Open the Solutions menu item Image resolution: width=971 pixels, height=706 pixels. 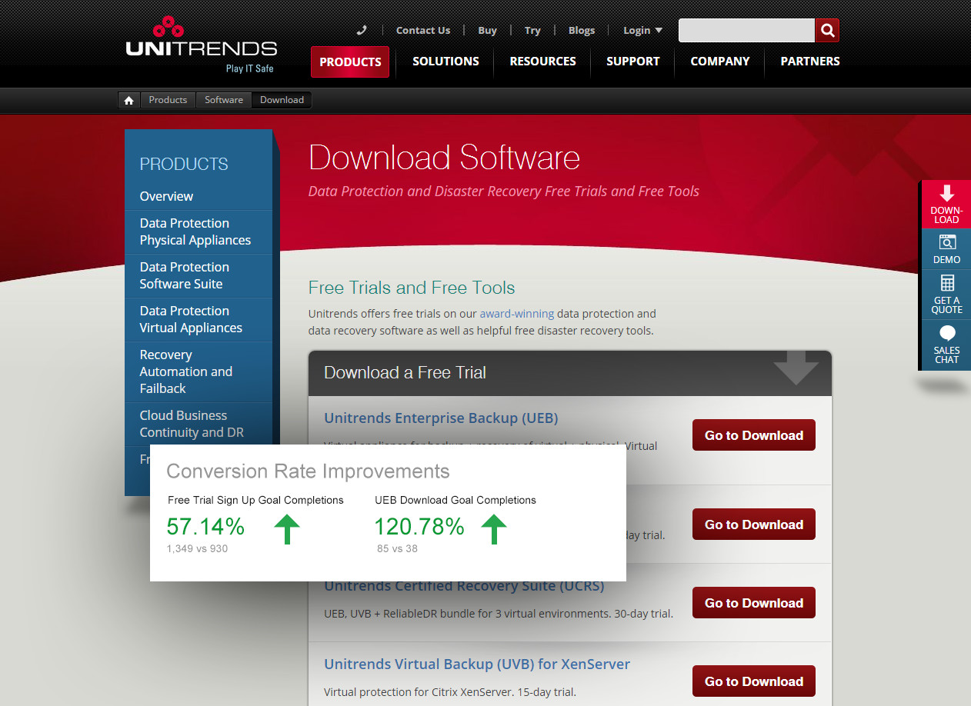tap(445, 62)
